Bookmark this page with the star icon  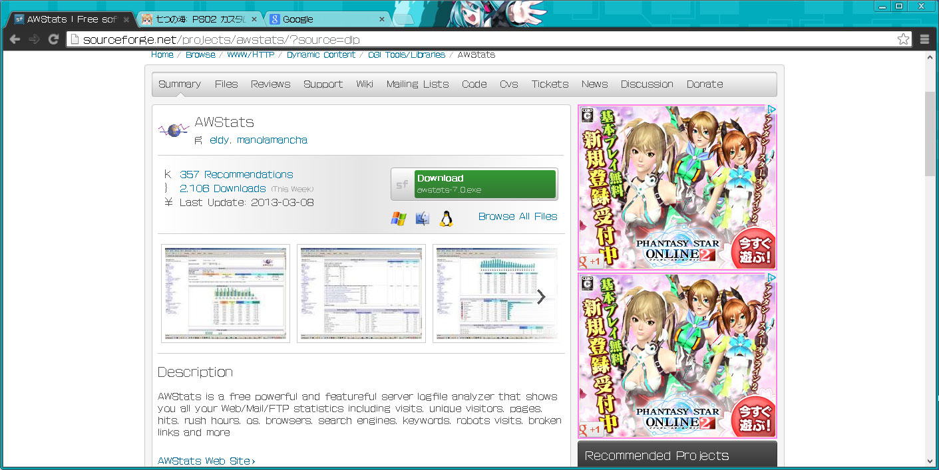903,39
